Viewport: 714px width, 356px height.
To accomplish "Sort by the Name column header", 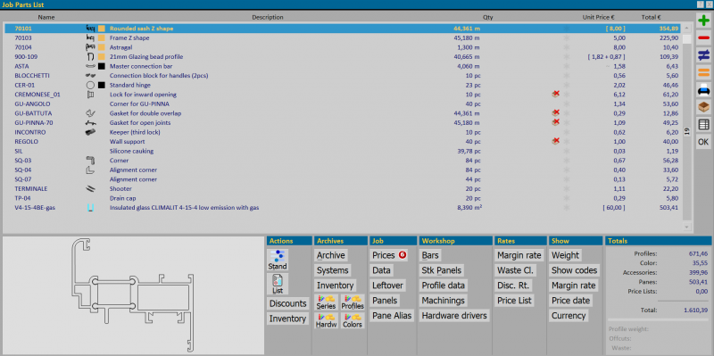I will point(46,17).
